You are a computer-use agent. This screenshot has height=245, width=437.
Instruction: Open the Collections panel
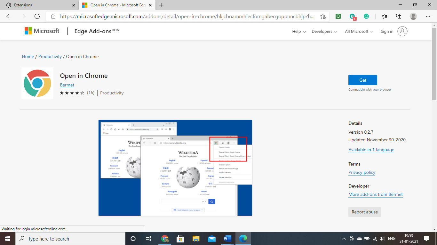coord(399,16)
